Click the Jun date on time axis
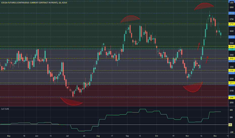Screen dimensions: 235x138 coord(37,136)
